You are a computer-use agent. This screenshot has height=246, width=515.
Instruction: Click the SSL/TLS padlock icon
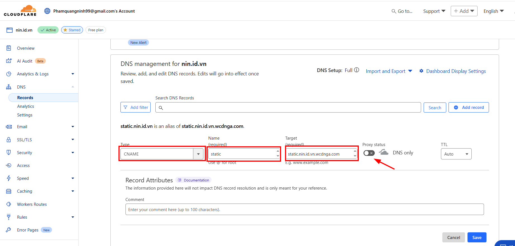(x=9, y=140)
